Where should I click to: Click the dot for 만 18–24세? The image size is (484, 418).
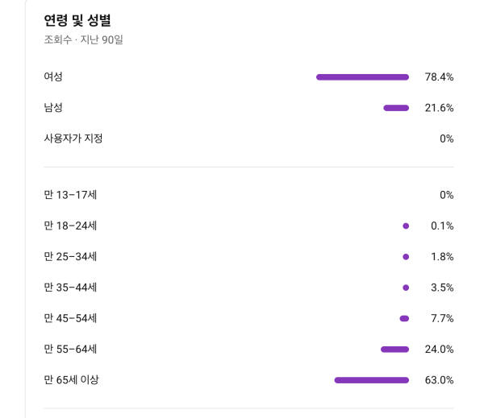[x=406, y=226]
